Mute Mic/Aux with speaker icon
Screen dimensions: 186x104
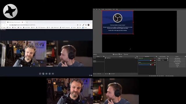[153, 65]
